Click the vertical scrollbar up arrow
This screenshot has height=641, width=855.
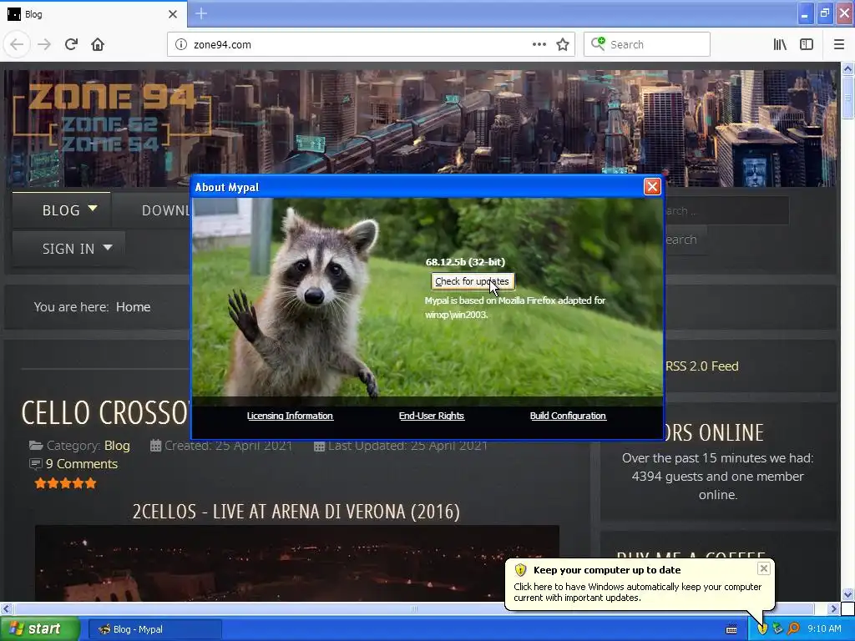[847, 68]
